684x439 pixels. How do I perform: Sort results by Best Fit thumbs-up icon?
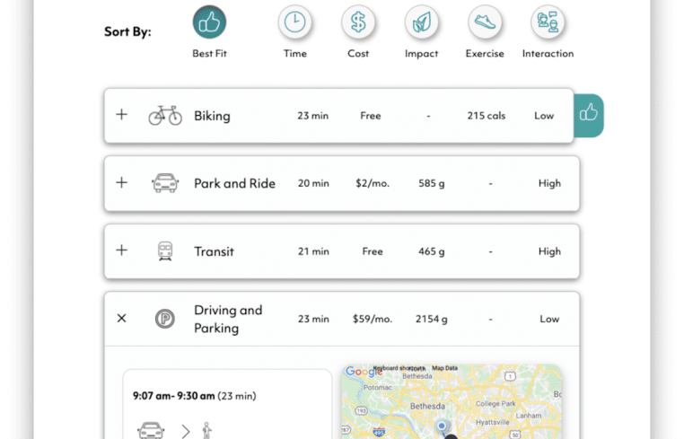point(209,22)
